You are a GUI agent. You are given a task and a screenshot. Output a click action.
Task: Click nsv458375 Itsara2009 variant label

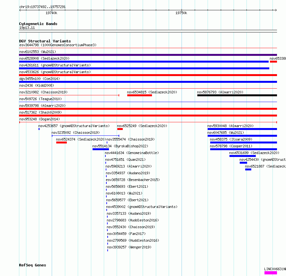pos(231,139)
